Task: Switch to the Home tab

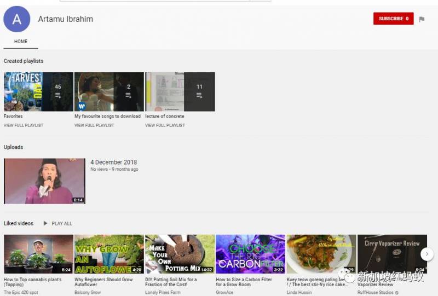Action: point(21,42)
